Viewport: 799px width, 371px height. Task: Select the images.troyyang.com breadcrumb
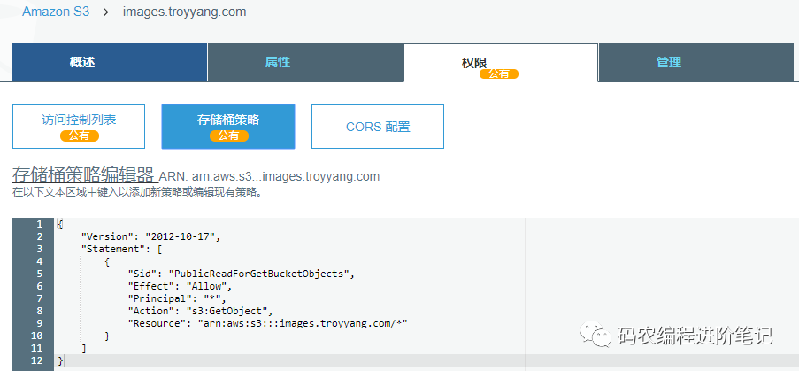(x=184, y=12)
